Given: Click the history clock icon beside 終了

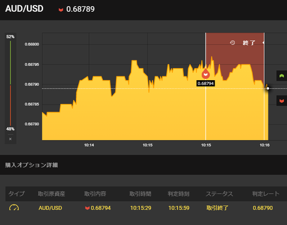Looking at the screenshot, I should tap(233, 42).
